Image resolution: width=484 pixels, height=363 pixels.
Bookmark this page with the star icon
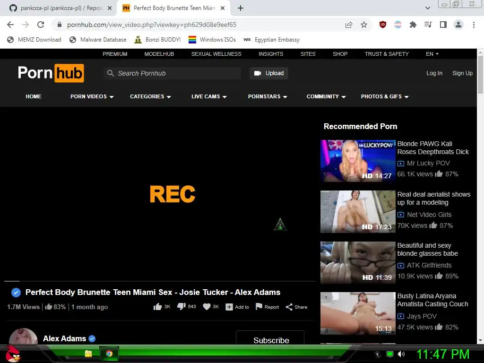tap(364, 25)
